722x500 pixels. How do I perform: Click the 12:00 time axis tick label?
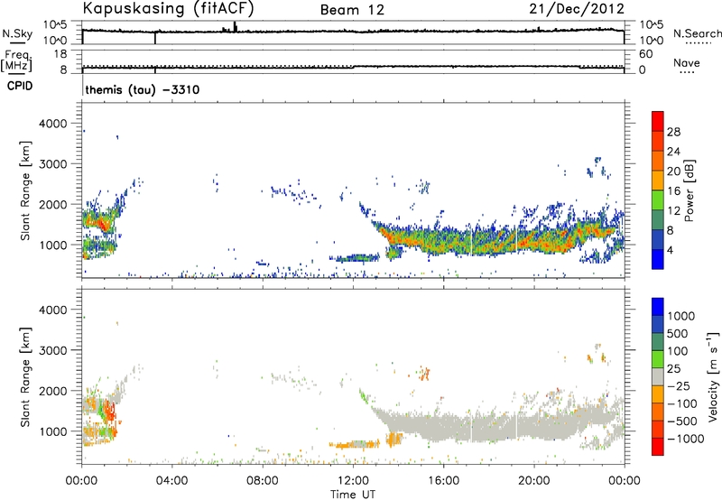pyautogui.click(x=353, y=481)
